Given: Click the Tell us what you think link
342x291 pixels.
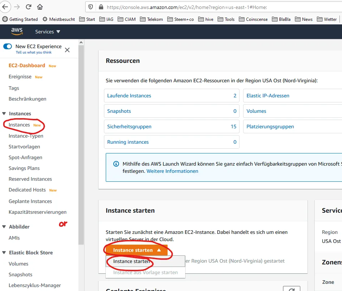Looking at the screenshot, I should [33, 52].
